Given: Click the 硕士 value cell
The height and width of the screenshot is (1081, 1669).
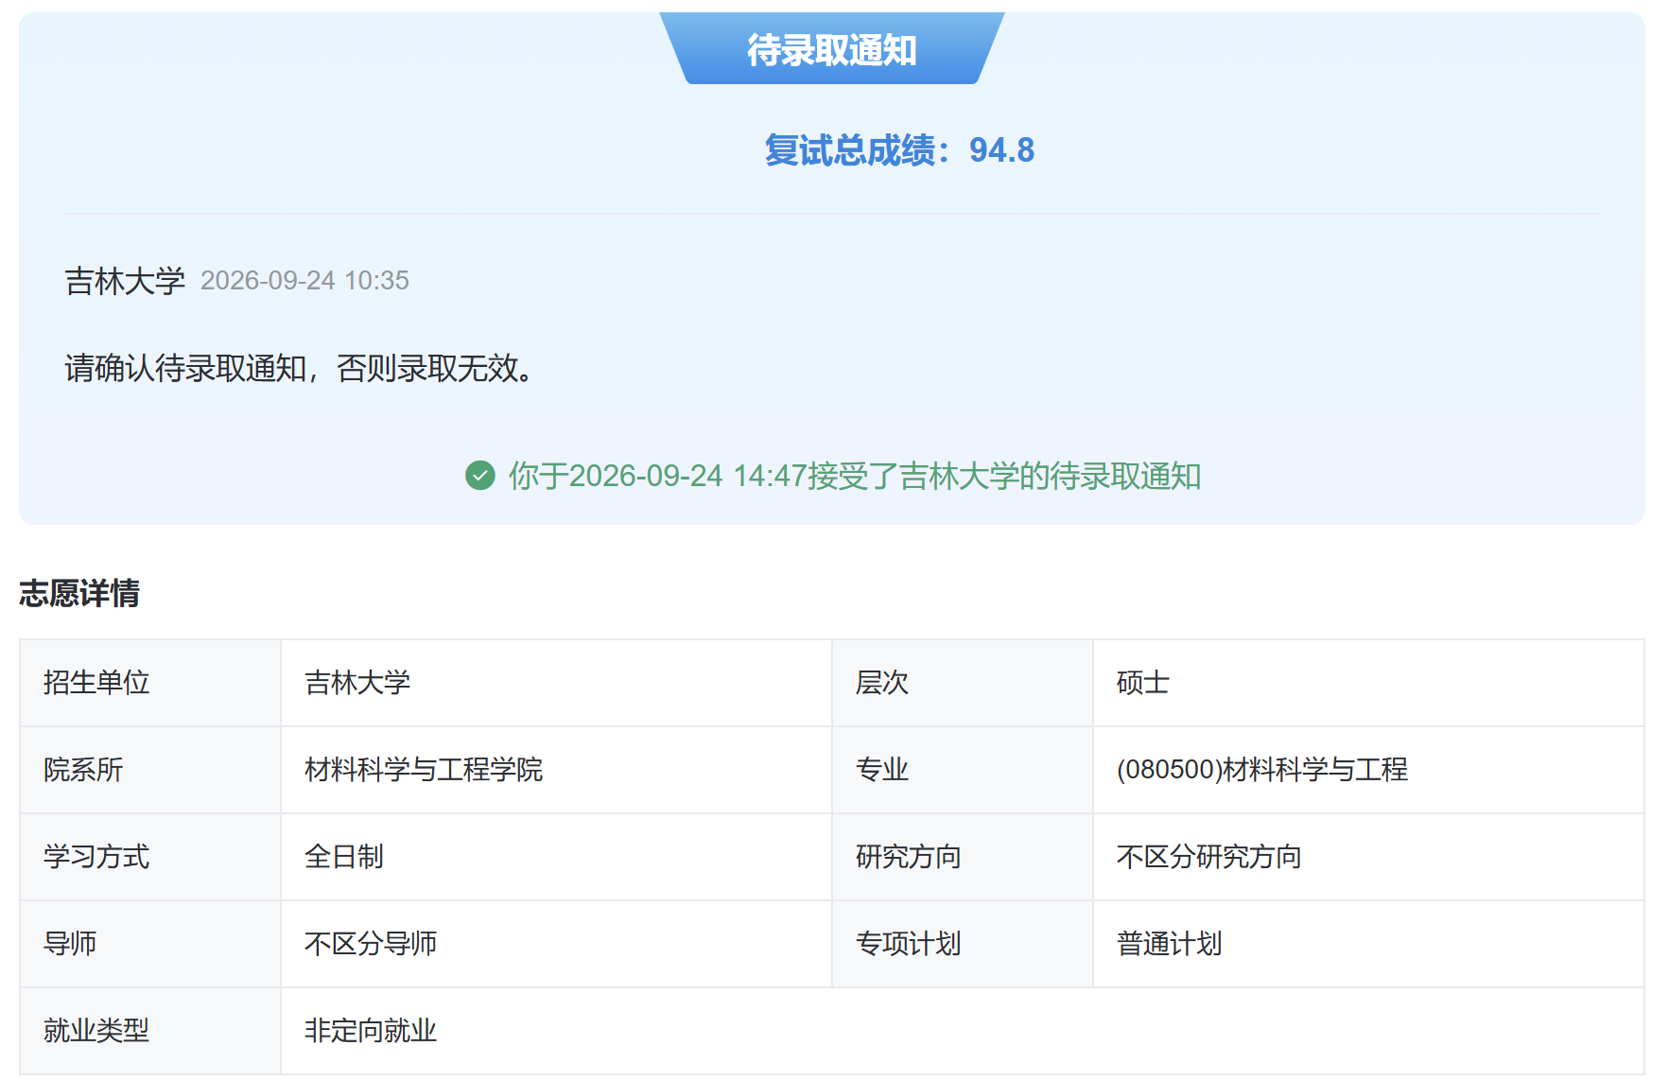Looking at the screenshot, I should [1368, 683].
